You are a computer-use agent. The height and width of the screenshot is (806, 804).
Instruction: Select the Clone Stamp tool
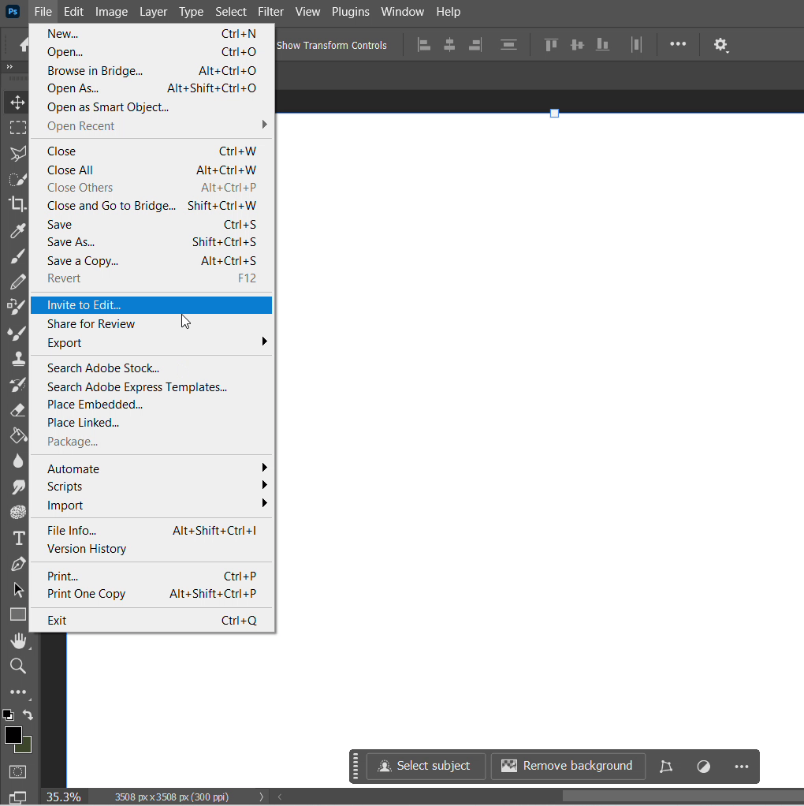point(17,358)
